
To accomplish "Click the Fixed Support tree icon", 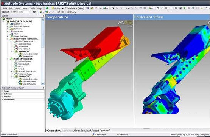I will click(16, 64).
